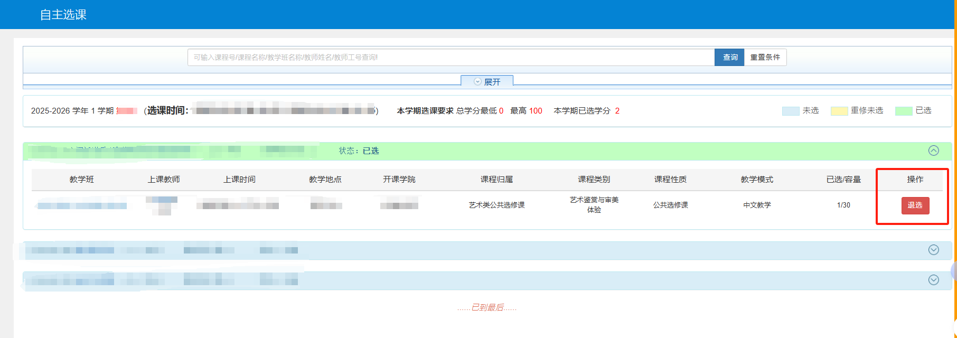Open the class link under 教学班

click(x=82, y=205)
